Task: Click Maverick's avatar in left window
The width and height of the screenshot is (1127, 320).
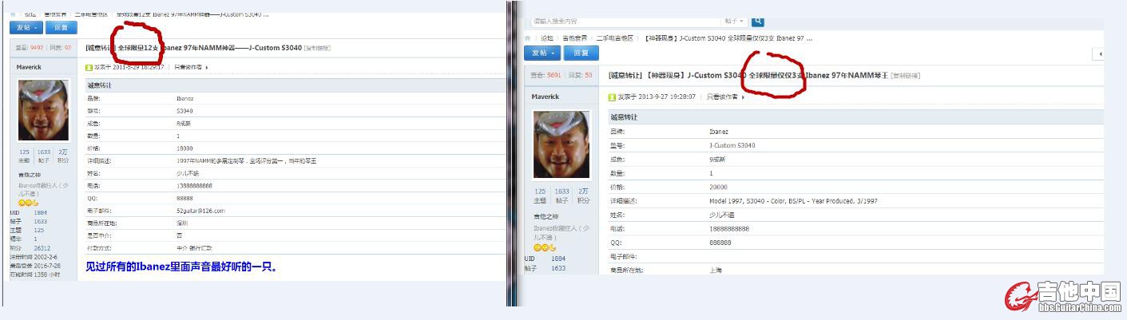Action: [44, 111]
